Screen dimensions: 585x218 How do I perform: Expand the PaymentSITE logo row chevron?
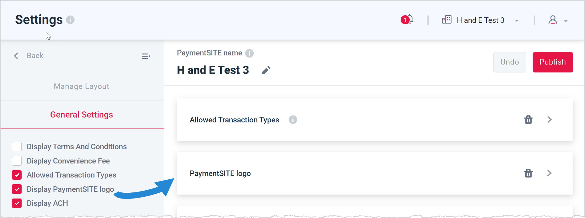click(x=549, y=173)
